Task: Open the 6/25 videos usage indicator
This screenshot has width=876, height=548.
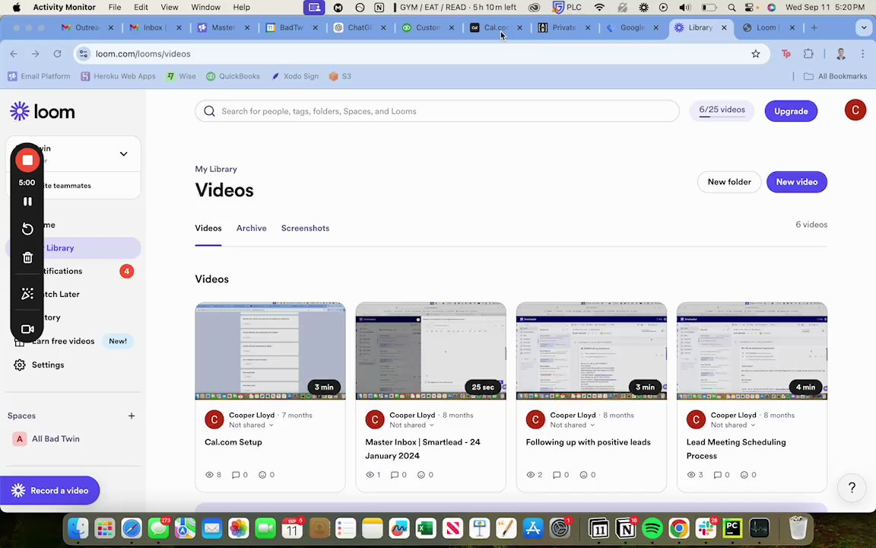Action: click(722, 110)
